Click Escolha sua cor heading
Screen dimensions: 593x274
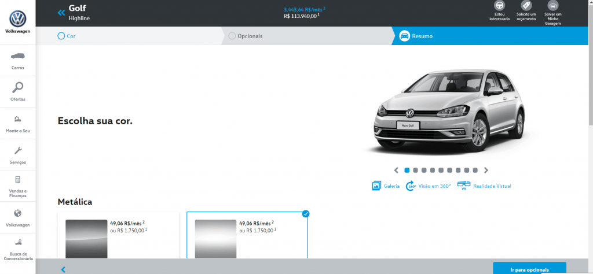click(x=95, y=121)
